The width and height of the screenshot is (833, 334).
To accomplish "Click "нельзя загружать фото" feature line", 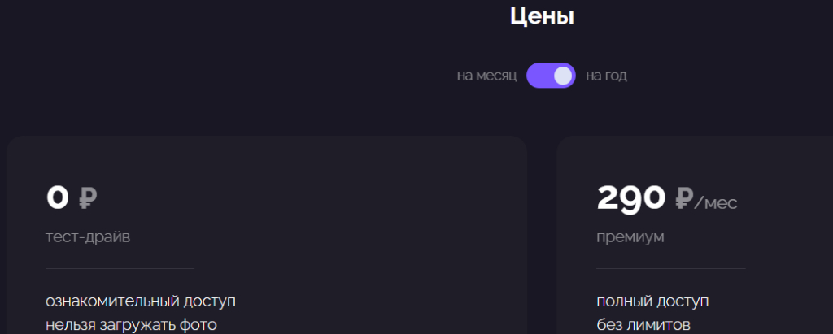I will [x=131, y=326].
